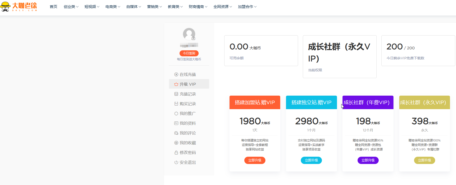Click the 我的收藏 star icon
The width and height of the screenshot is (456, 185).
(x=176, y=143)
